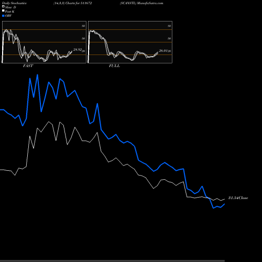Viewport: 262px width, 262px height.
Task: Click the Fast K legend swatch
Action: click(x=3, y=11)
